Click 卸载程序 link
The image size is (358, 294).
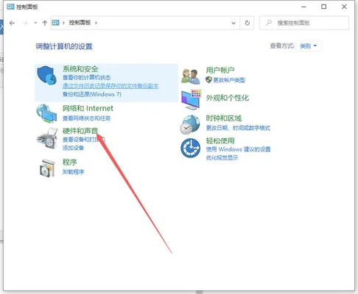click(x=73, y=172)
